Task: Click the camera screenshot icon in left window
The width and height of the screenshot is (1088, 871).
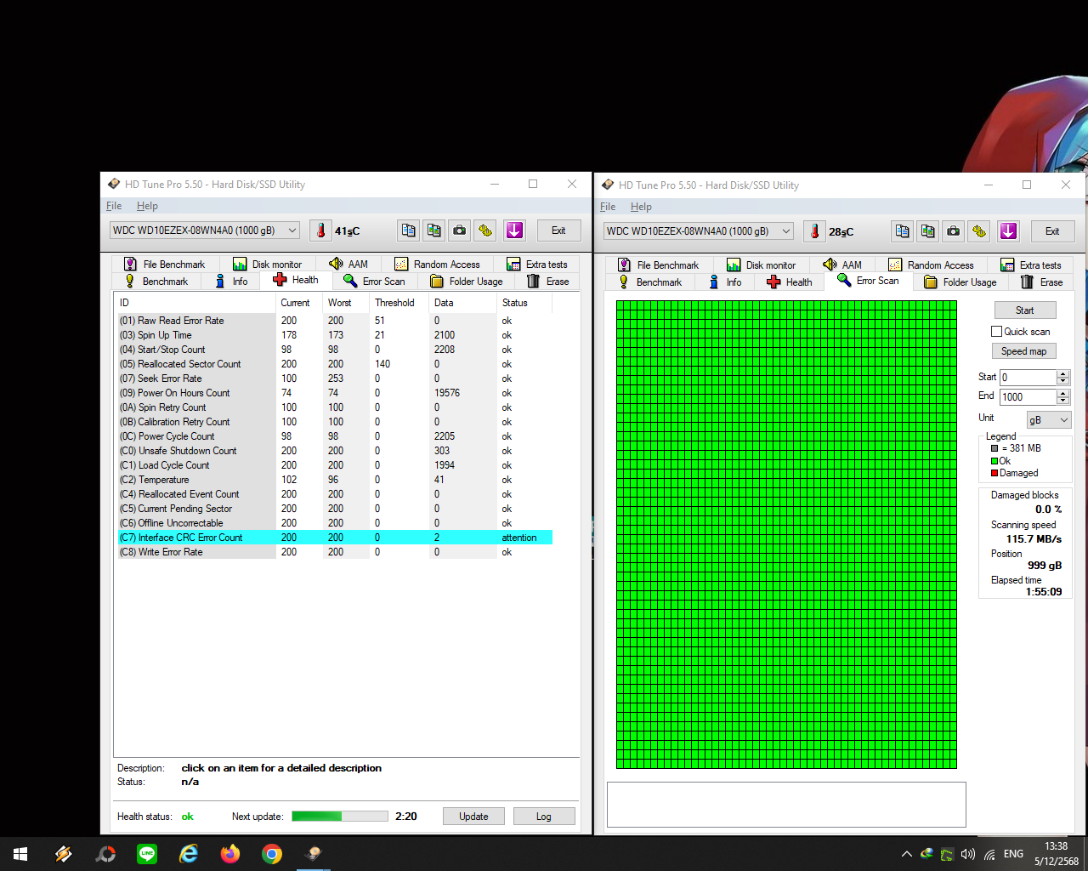Action: [459, 231]
